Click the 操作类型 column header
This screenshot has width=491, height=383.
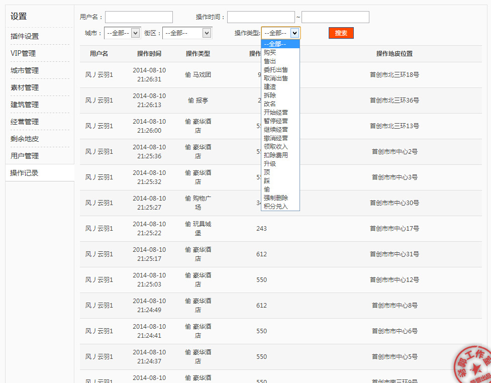(x=198, y=54)
